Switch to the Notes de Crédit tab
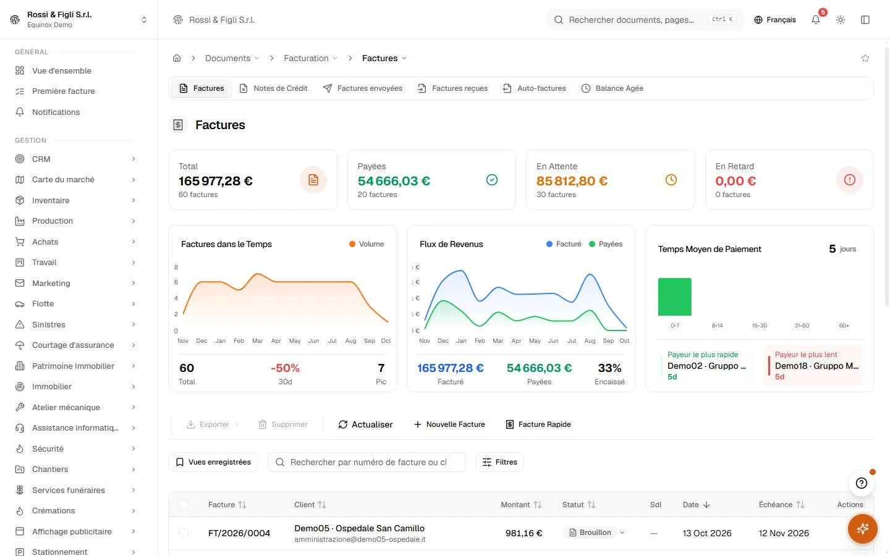The width and height of the screenshot is (890, 556). [x=273, y=88]
